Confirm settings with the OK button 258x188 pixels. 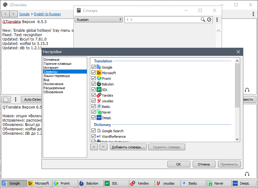(x=179, y=164)
